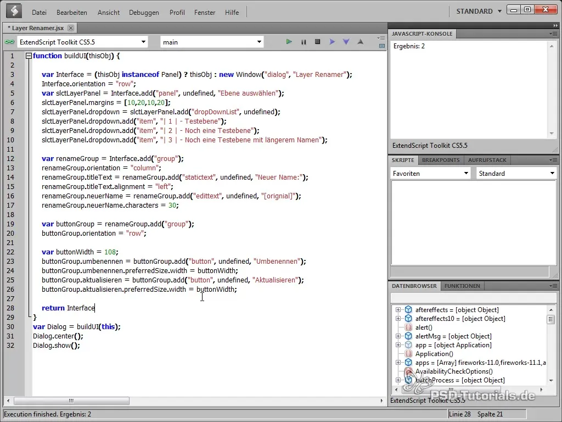
Task: Click the 'Ergebnis: 2' console output text
Action: coord(409,46)
